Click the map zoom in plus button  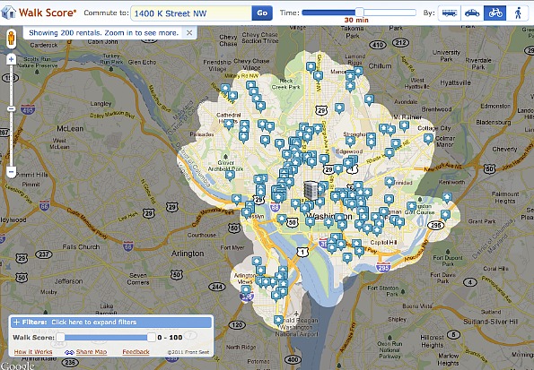click(12, 59)
